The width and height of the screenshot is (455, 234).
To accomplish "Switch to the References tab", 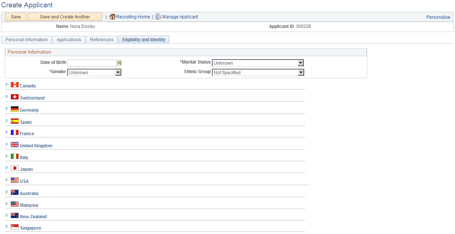I will click(101, 39).
